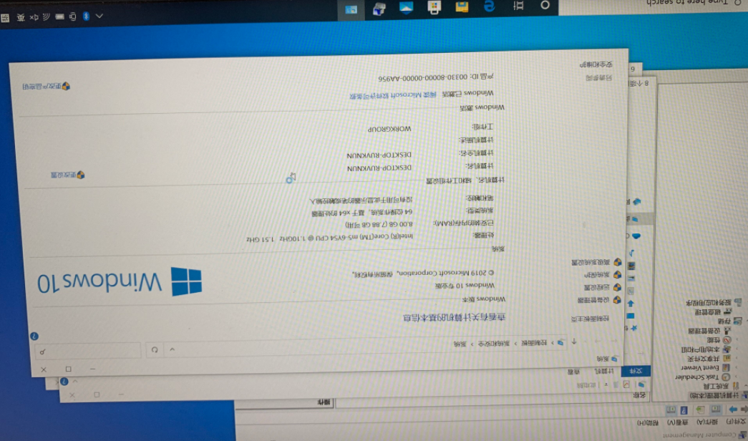Click the Bluetooth tray icon
Screen dimensions: 748x441
86,16
